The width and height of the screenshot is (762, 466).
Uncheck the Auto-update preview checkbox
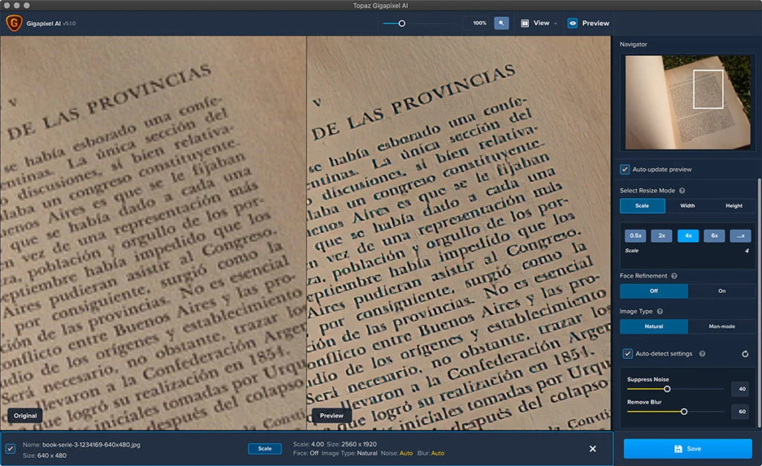pyautogui.click(x=625, y=169)
